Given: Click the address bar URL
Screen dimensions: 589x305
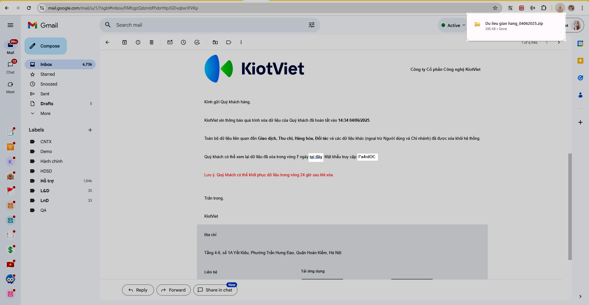Looking at the screenshot, I should (x=123, y=8).
